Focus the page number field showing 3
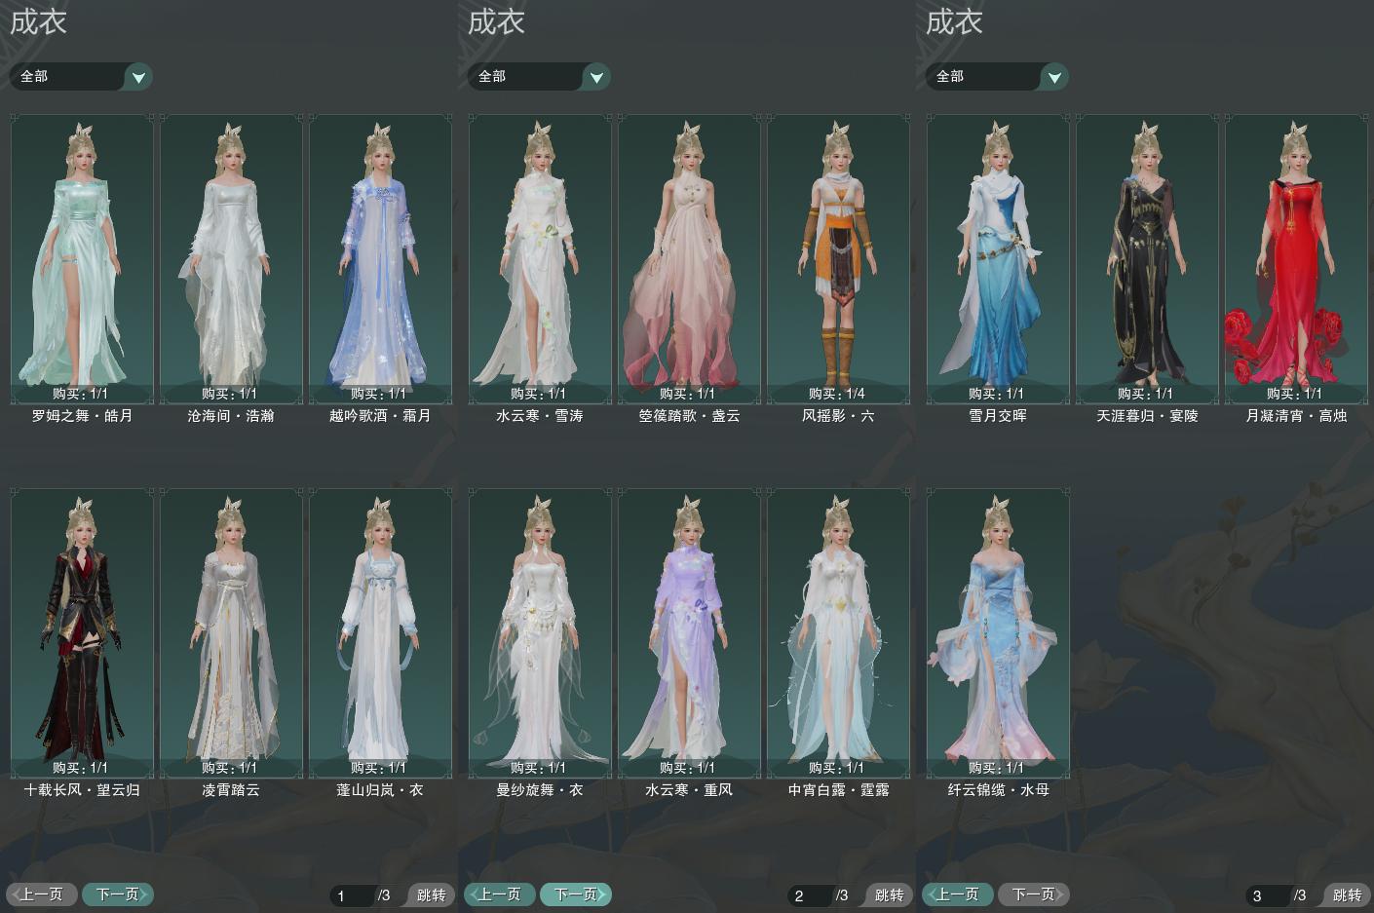This screenshot has height=913, width=1374. 1268,895
